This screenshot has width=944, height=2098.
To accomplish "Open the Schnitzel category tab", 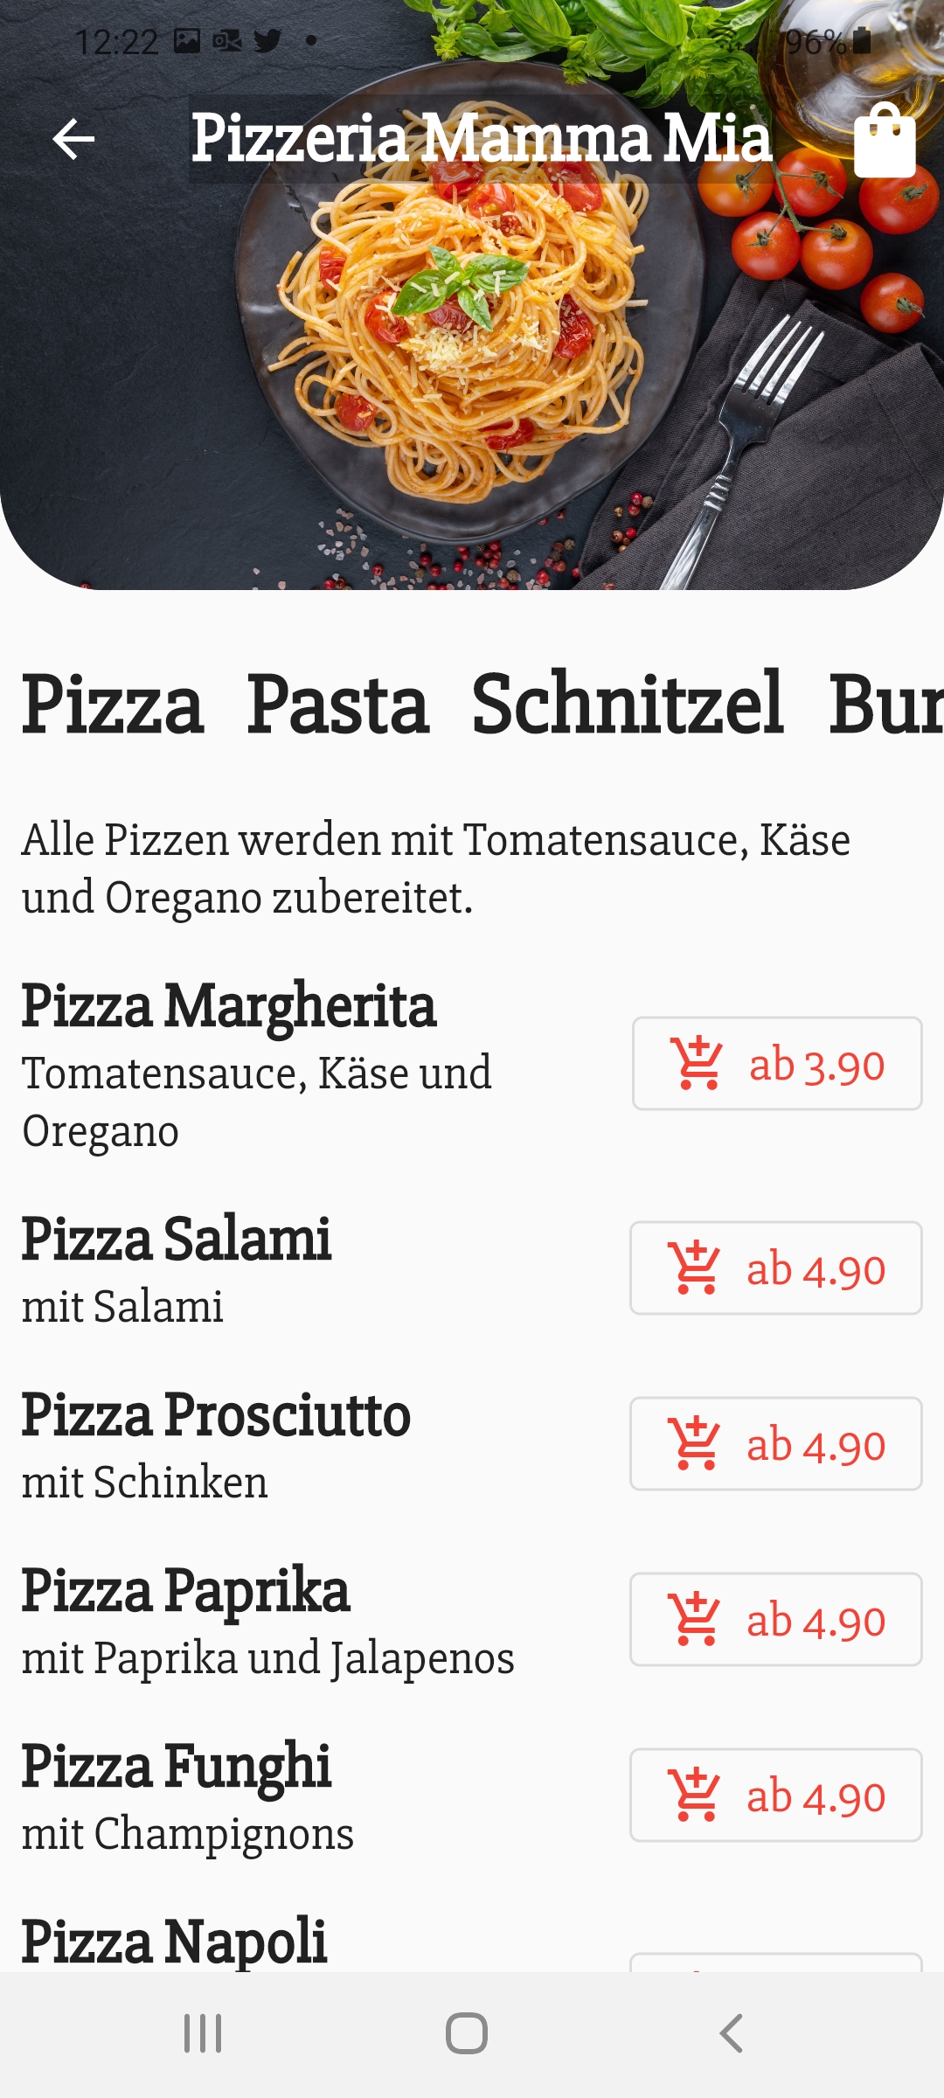I will pos(627,705).
